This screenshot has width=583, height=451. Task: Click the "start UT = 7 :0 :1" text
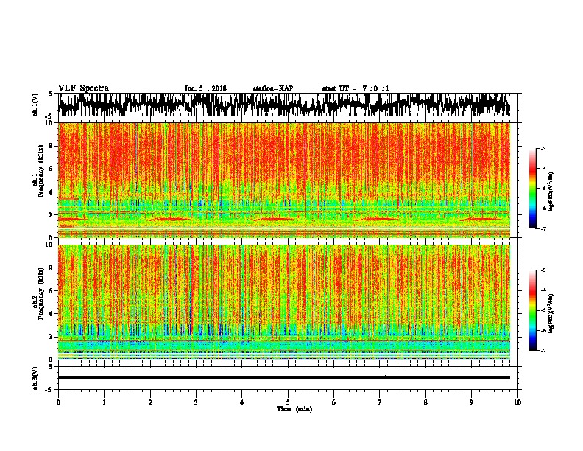point(356,88)
